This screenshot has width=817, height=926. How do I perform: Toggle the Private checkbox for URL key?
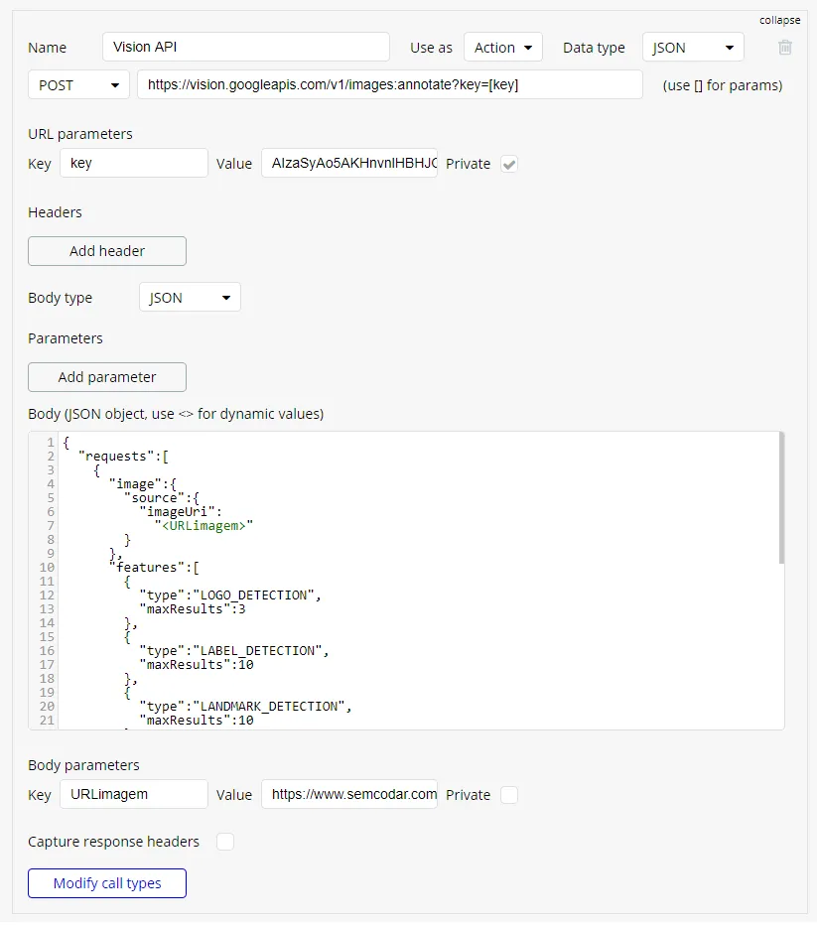(x=509, y=164)
